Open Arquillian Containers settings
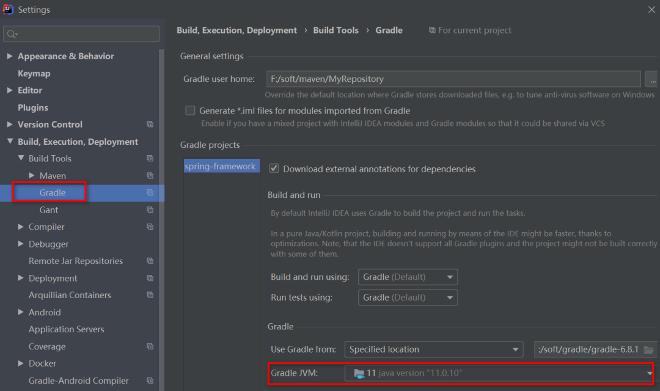 point(70,295)
